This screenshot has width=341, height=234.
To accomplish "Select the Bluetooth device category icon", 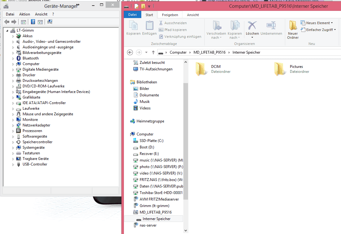I will (19, 58).
